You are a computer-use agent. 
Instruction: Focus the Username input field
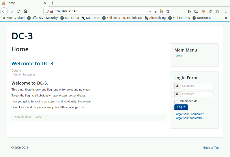(197, 86)
